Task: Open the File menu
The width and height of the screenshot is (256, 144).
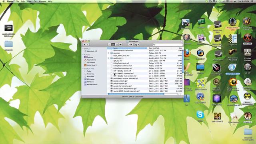Action: (17, 1)
